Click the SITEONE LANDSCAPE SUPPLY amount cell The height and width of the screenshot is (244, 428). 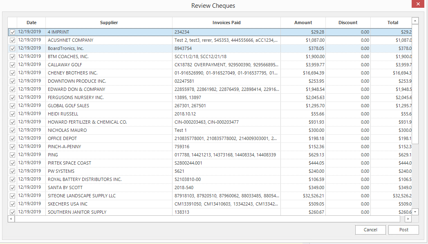(303, 196)
